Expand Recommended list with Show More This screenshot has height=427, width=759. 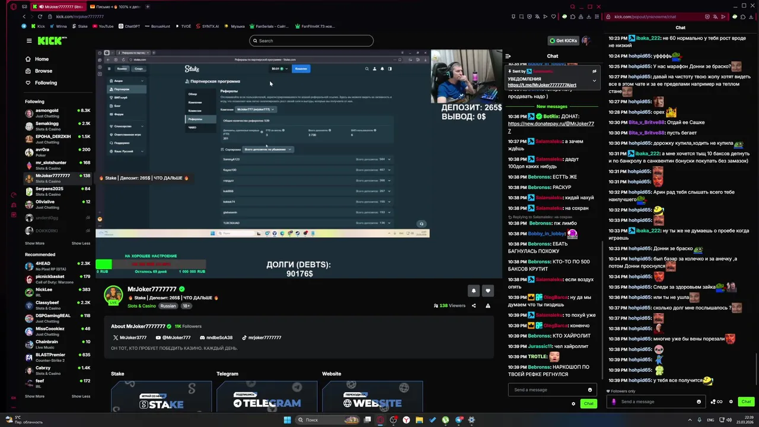[x=34, y=396]
